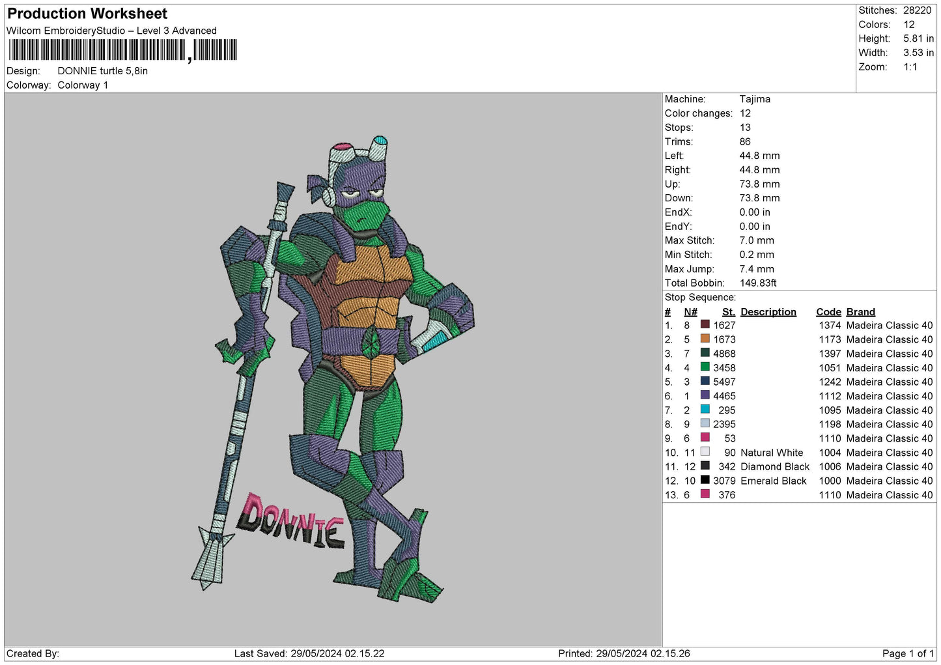The height and width of the screenshot is (665, 941).
Task: Click the Total Bobbin value 149.83ft
Action: point(758,283)
